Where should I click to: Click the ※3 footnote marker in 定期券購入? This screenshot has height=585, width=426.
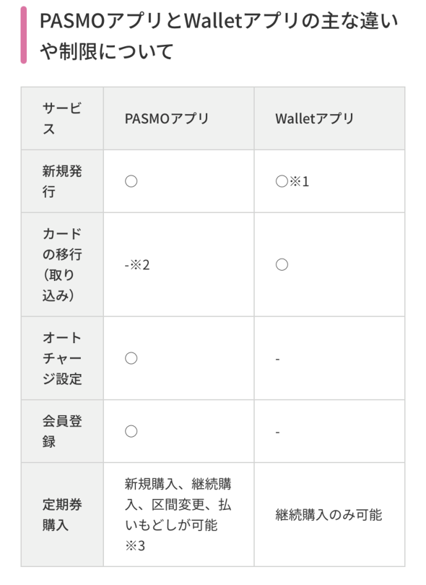[x=135, y=546]
